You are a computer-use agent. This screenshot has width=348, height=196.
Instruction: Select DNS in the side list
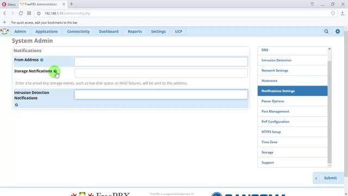pos(293,50)
